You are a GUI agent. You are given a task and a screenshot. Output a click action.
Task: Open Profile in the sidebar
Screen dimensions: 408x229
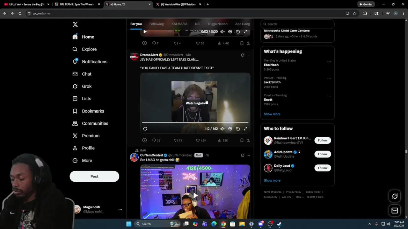(x=84, y=148)
